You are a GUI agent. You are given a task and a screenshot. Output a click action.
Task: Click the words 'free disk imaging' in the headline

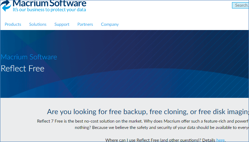coord(223,112)
